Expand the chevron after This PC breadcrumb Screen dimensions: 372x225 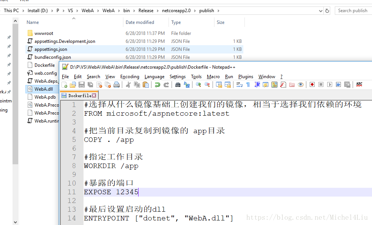(23, 11)
